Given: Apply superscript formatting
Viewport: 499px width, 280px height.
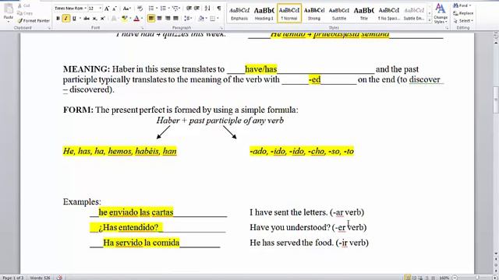Looking at the screenshot, I should 102,19.
